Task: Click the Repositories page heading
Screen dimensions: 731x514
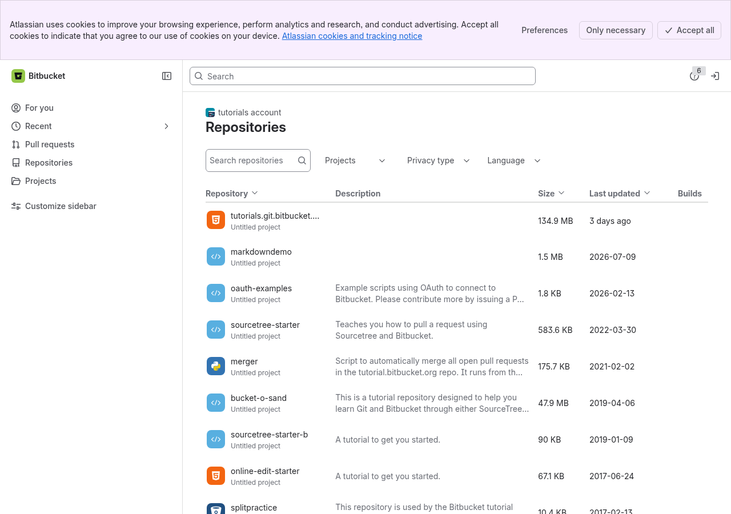Action: [x=246, y=127]
